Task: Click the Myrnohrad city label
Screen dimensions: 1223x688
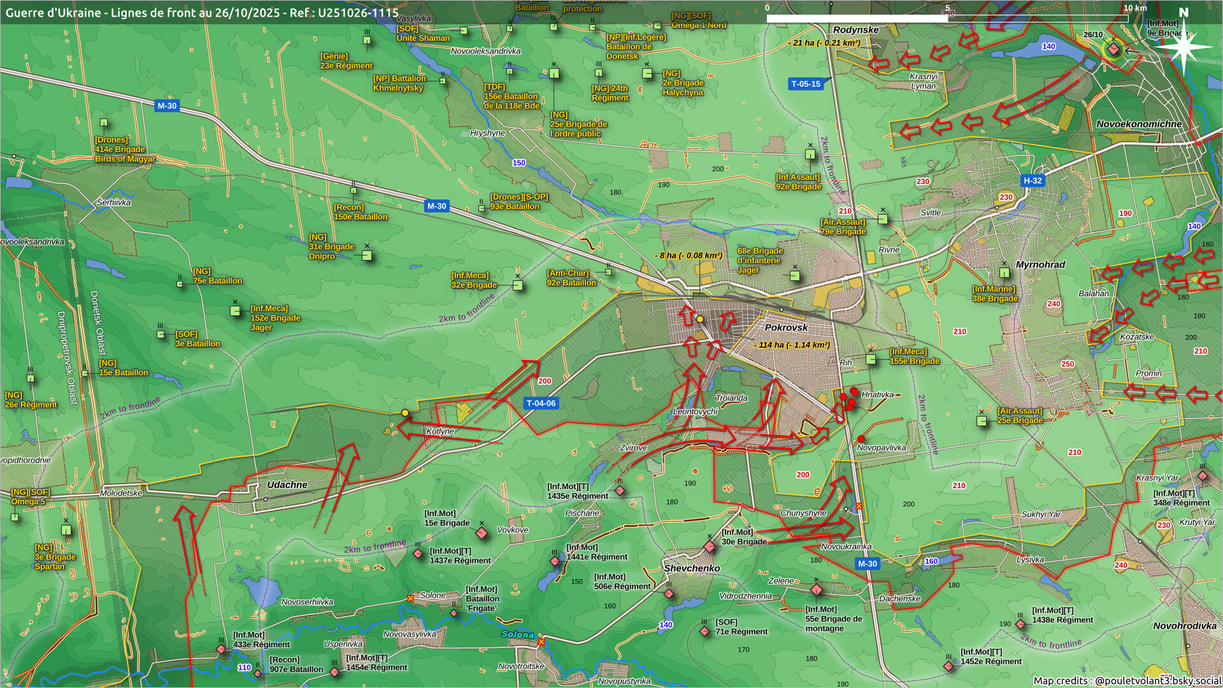Action: pos(1040,264)
